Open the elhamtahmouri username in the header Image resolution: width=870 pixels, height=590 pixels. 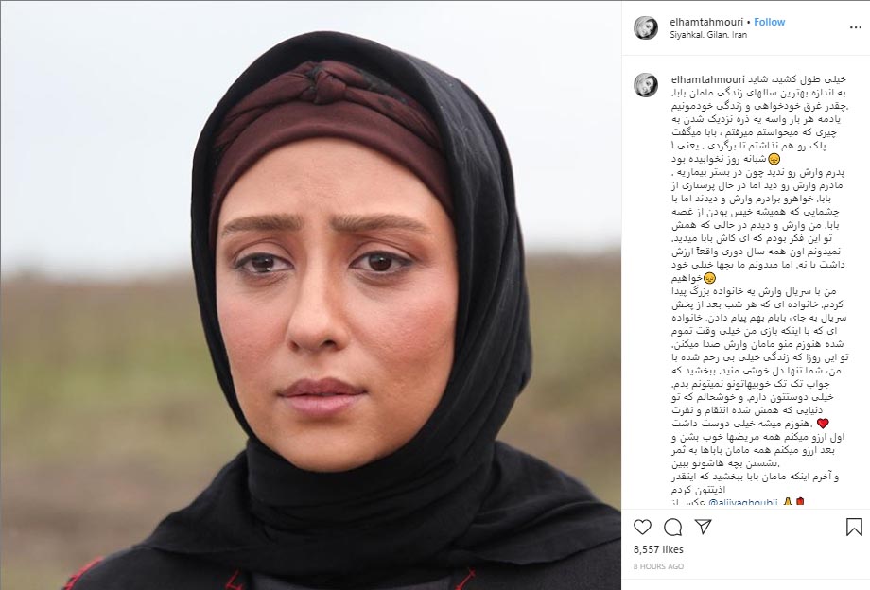point(707,22)
